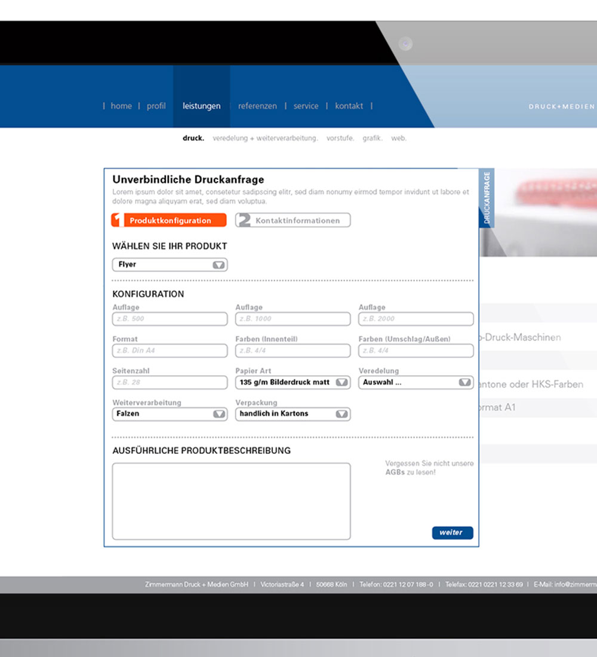Image resolution: width=597 pixels, height=657 pixels.
Task: Click the first Auflage field with z.B. 500
Action: click(x=170, y=319)
